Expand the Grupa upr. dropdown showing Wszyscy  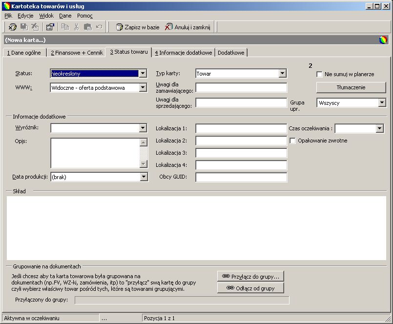tap(382, 103)
